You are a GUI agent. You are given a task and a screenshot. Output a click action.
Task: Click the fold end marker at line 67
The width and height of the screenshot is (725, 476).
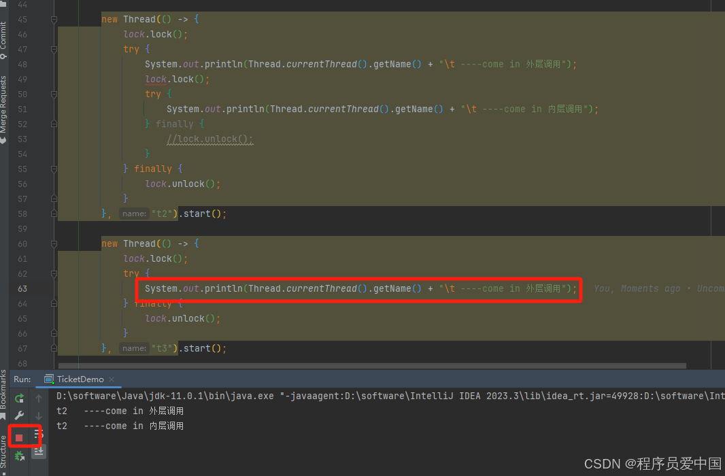[54, 348]
